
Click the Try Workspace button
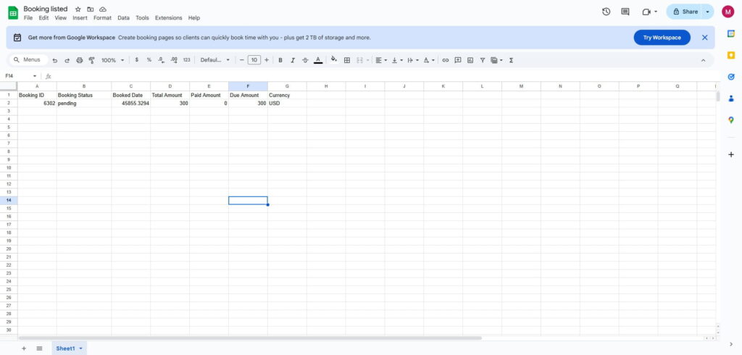point(662,38)
